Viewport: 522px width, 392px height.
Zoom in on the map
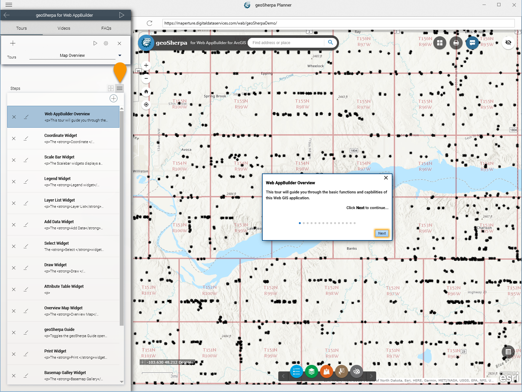point(146,65)
